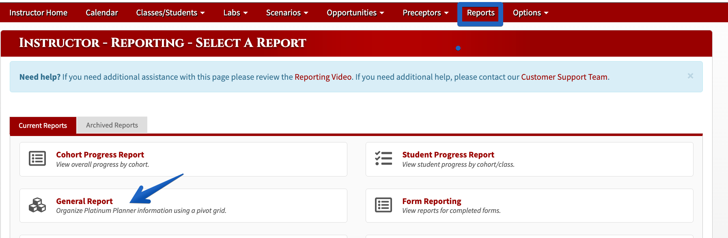Open the Student Progress Report link
Screen dimensions: 728x238
coord(448,155)
